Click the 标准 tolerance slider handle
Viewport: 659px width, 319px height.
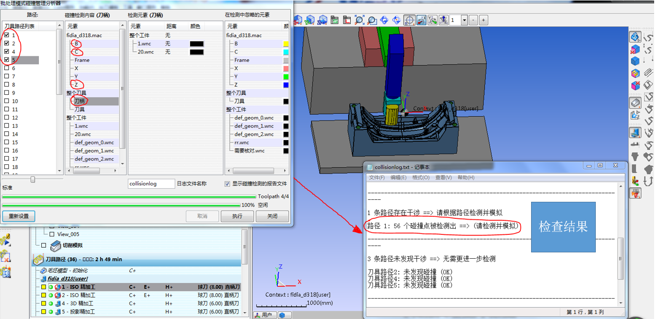tap(33, 179)
